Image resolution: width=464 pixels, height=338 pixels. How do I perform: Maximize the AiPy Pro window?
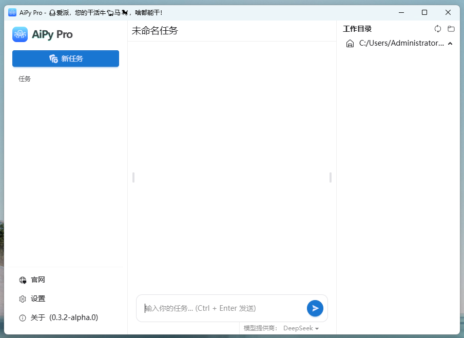[424, 12]
